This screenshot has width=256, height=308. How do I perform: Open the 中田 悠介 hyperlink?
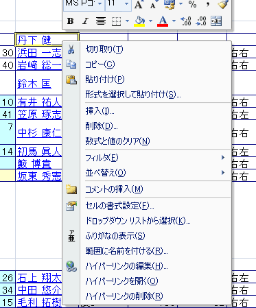click(x=39, y=290)
